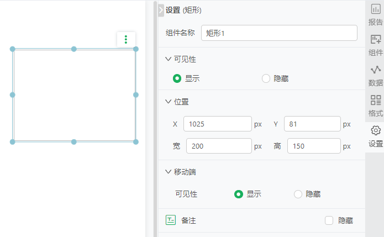Click the 宽 width input field
Image resolution: width=384 pixels, height=237 pixels.
click(219, 146)
